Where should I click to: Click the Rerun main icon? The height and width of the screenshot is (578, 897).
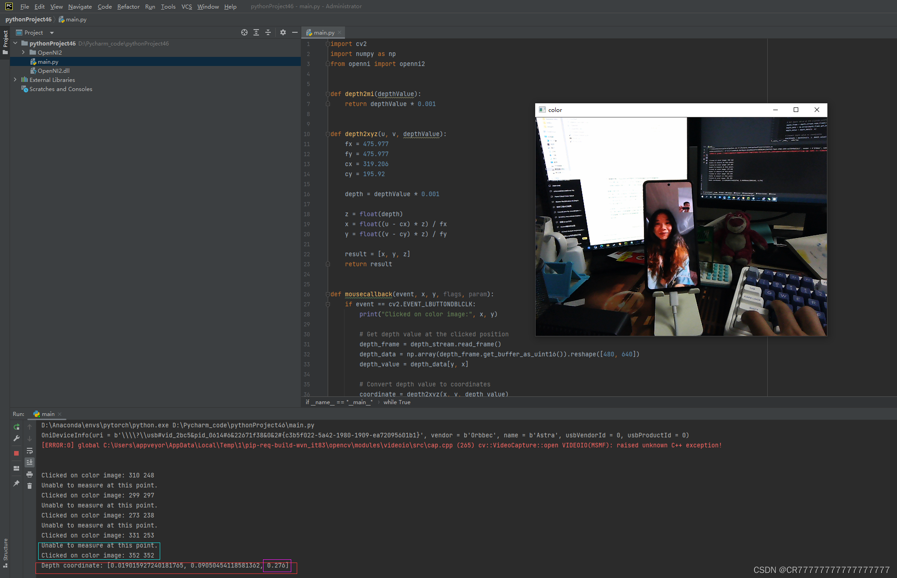pos(16,427)
